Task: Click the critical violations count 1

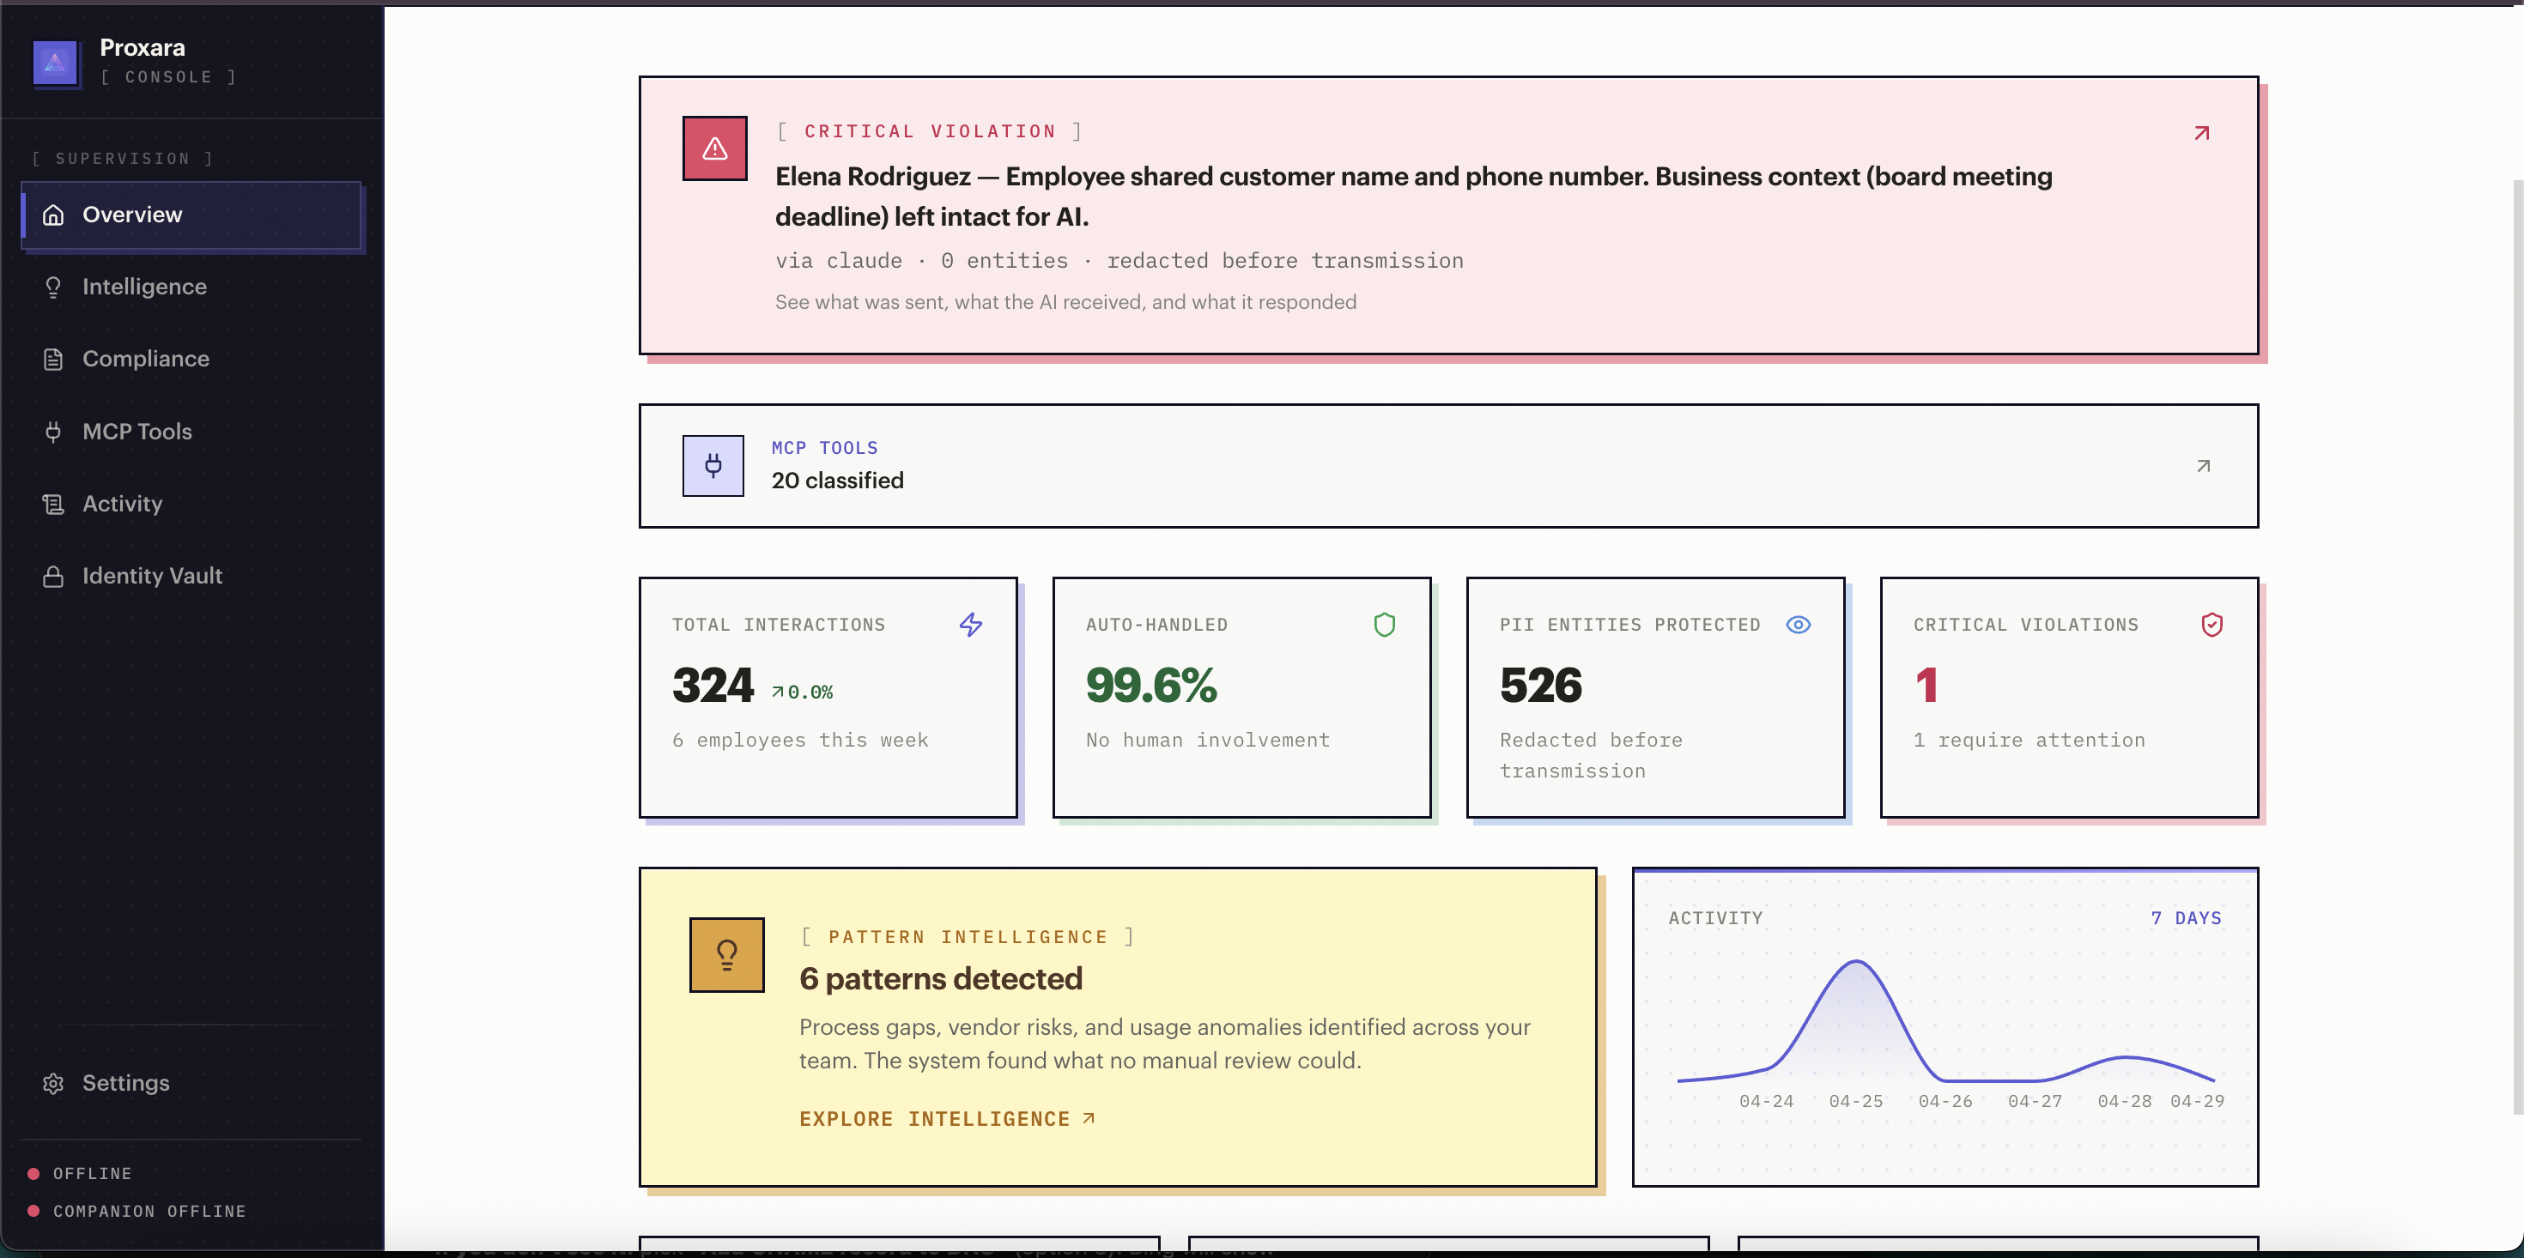Action: point(1926,685)
